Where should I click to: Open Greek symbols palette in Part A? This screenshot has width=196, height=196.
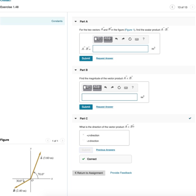tap(108, 39)
